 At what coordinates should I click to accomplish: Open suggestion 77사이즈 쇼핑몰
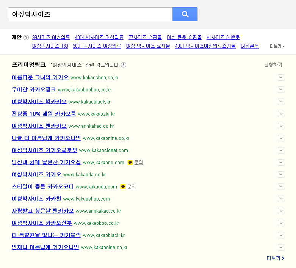coord(145,38)
